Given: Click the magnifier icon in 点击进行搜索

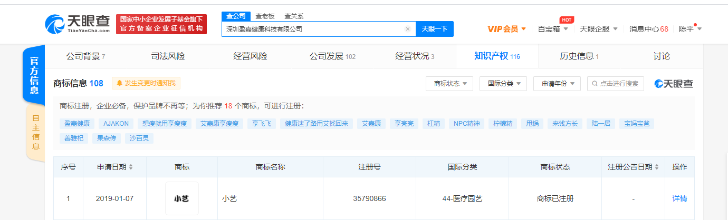Looking at the screenshot, I should click(595, 84).
